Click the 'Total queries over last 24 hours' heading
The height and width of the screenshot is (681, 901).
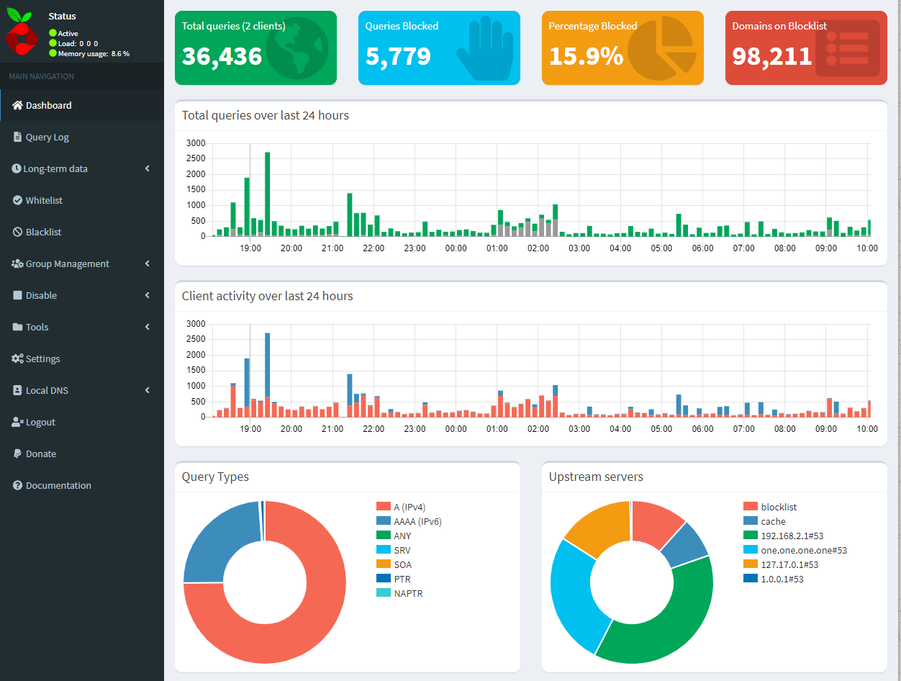266,115
